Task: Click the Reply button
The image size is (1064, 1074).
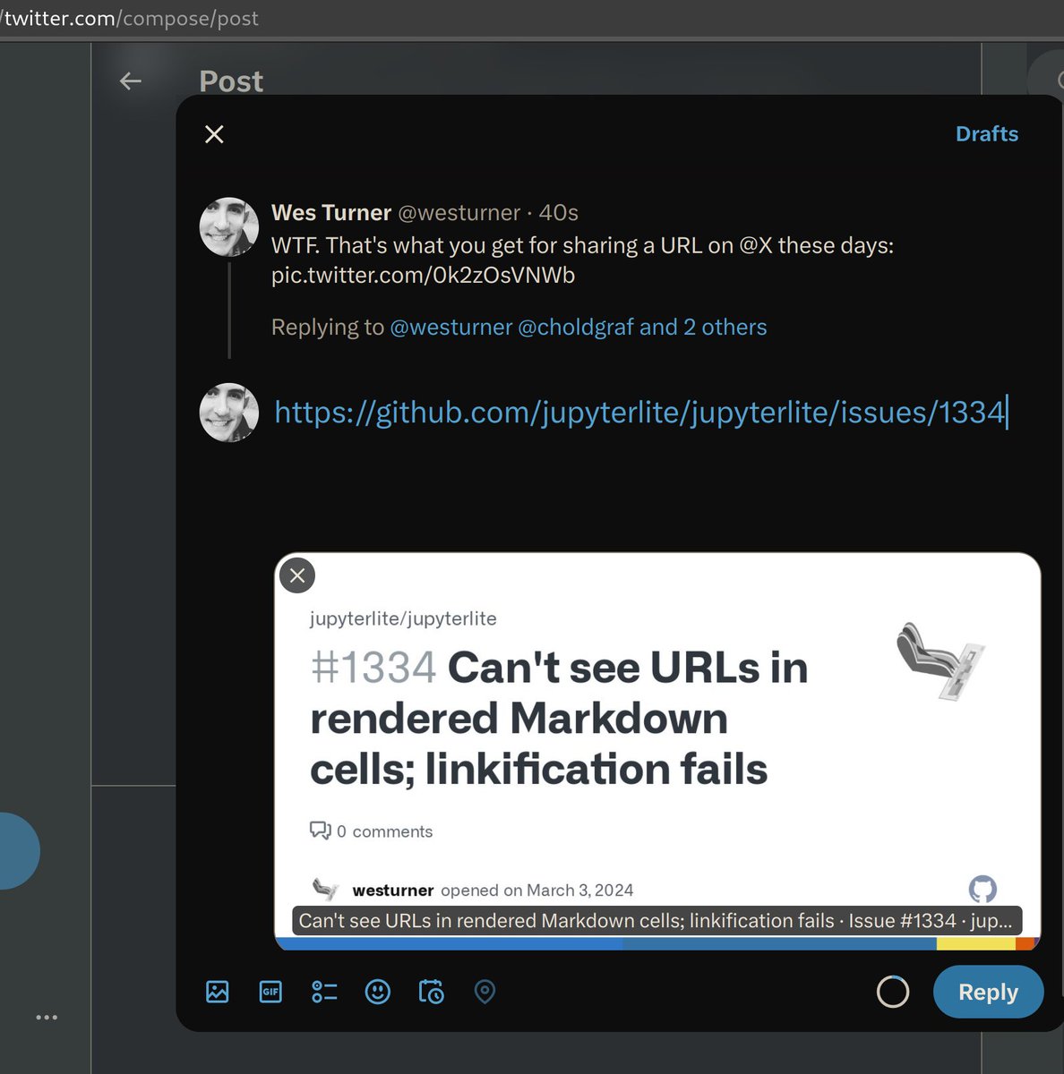Action: 988,992
